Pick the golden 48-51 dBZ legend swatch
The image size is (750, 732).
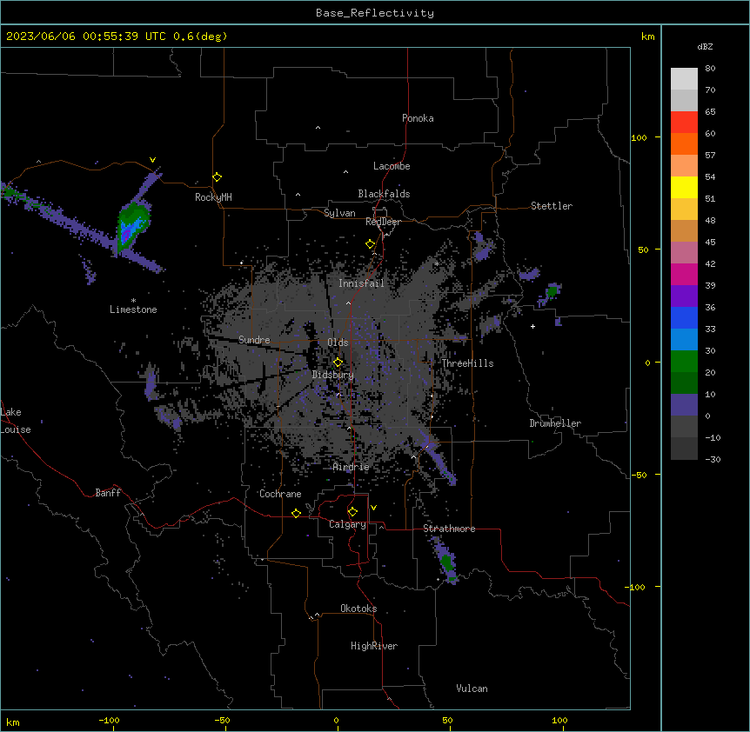684,209
